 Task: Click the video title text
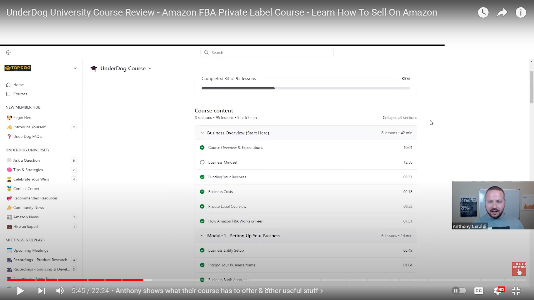222,12
